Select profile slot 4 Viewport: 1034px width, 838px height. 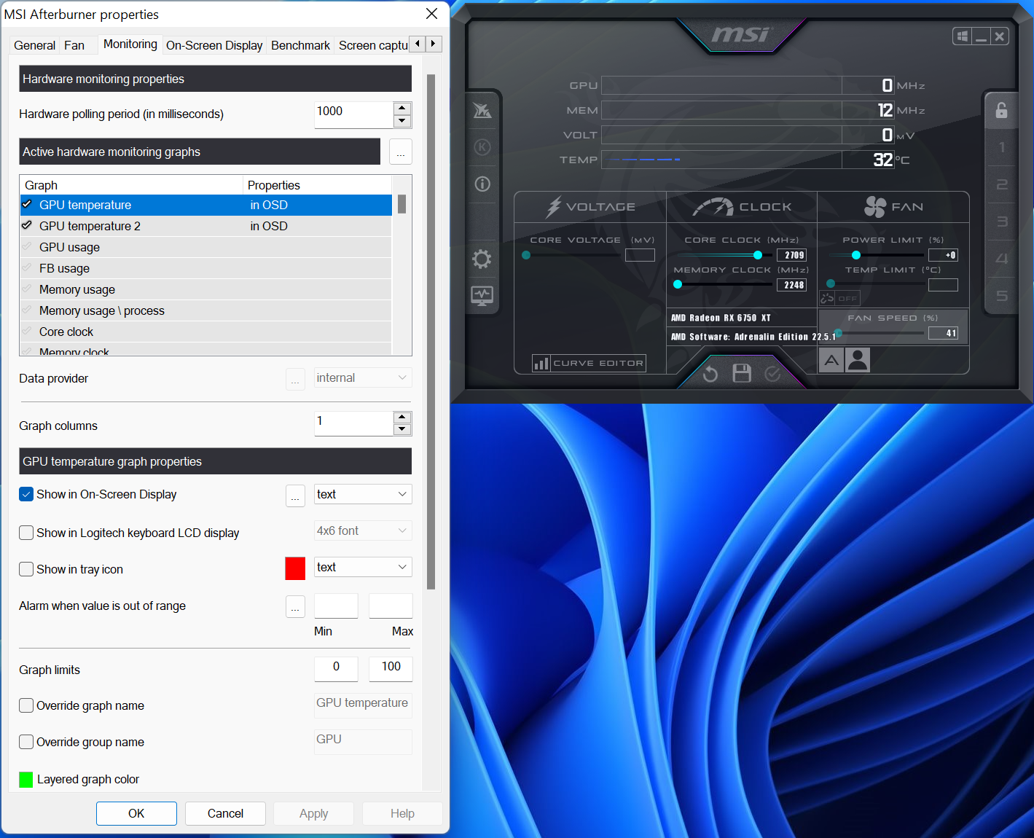tap(1002, 259)
